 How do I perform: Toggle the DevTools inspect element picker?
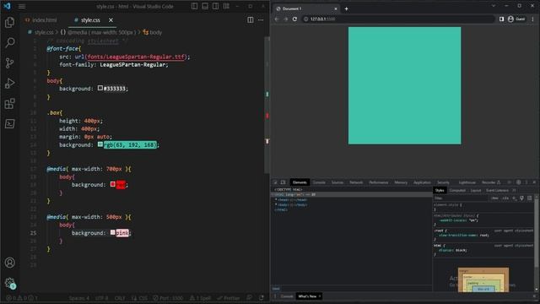276,182
